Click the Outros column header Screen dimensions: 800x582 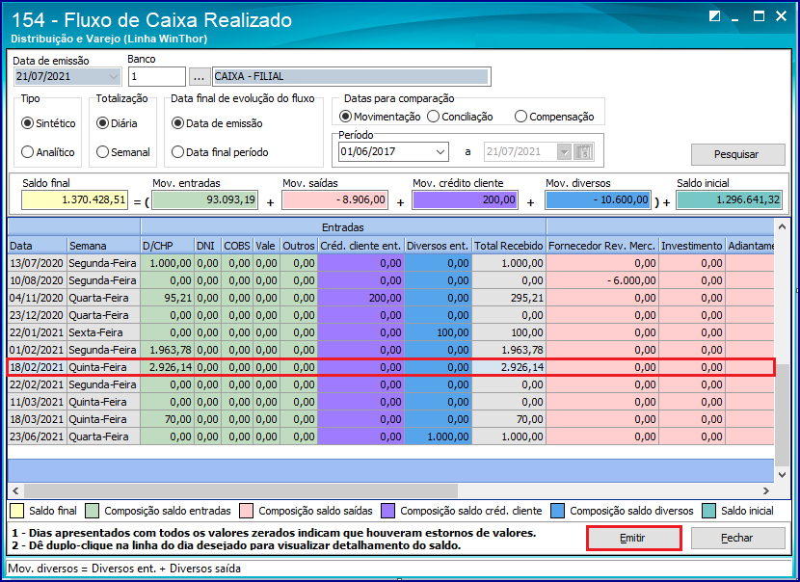click(299, 246)
